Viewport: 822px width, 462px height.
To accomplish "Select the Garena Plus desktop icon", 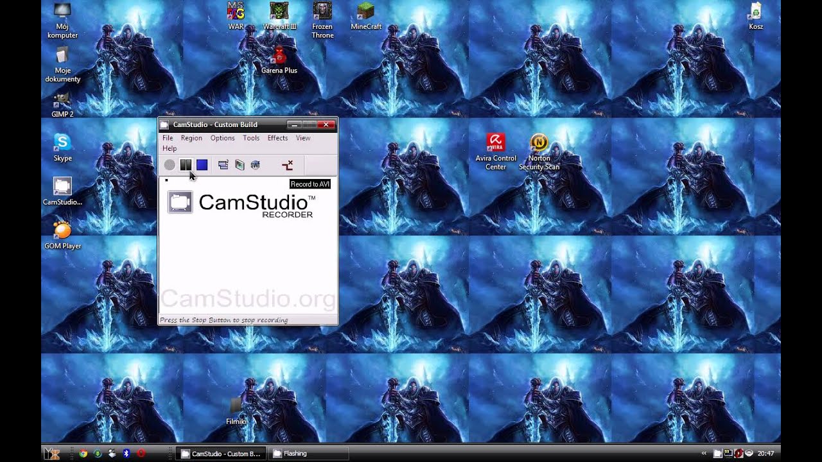I will [279, 61].
